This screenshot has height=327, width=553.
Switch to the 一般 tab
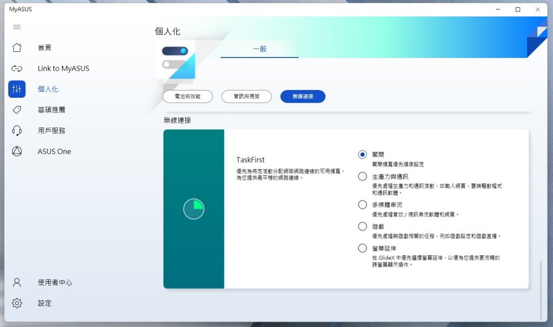click(x=259, y=49)
